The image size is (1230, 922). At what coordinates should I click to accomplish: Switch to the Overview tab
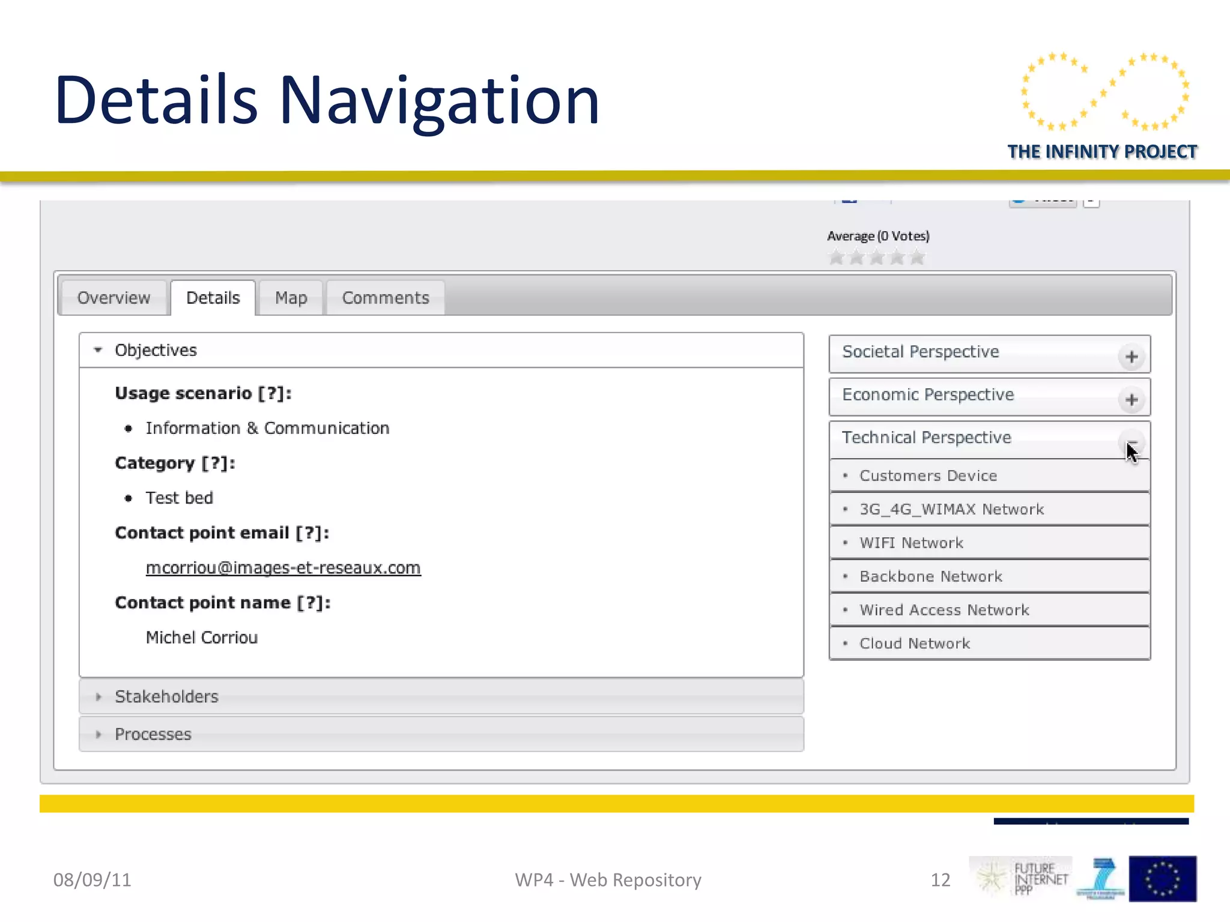[114, 298]
